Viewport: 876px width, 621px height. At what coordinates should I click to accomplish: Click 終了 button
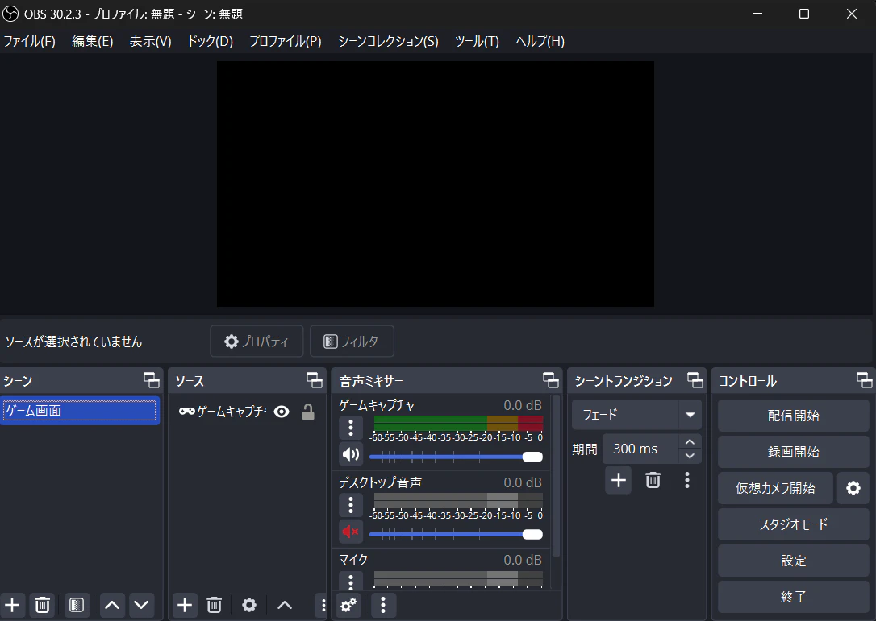[793, 597]
